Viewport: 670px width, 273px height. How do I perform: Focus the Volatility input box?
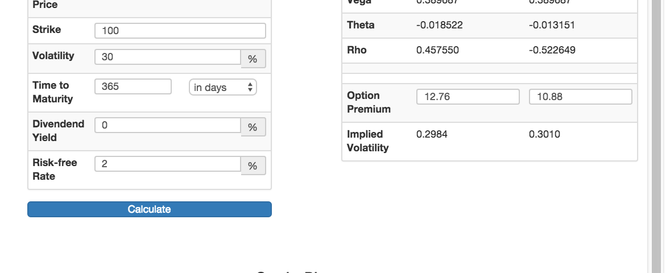tap(168, 57)
